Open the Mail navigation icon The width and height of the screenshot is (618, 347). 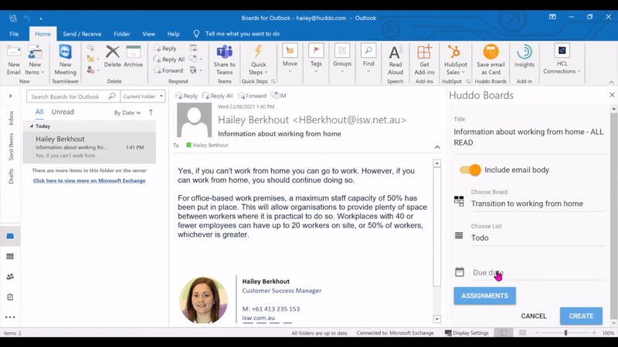(x=10, y=236)
